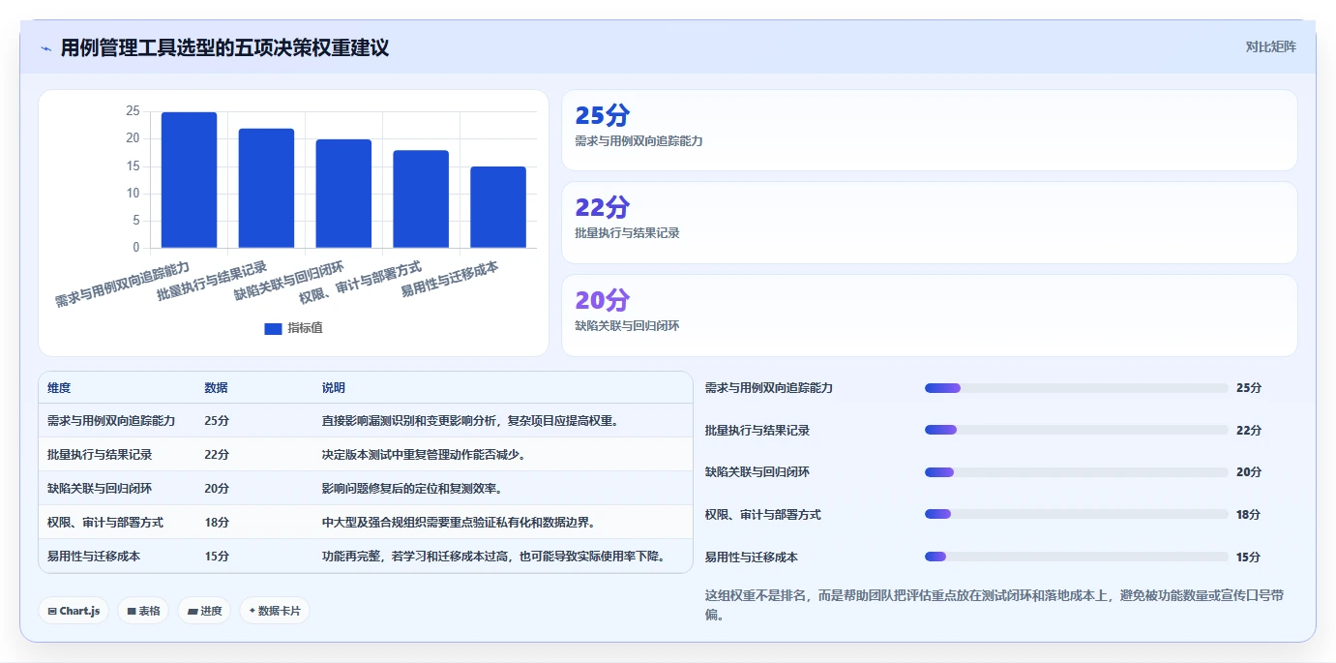
Task: Click progress list label 易用性与迁移成本
Action: [x=752, y=558]
